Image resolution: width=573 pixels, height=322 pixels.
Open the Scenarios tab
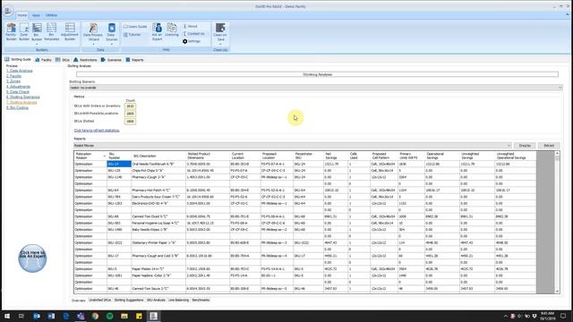pos(111,60)
